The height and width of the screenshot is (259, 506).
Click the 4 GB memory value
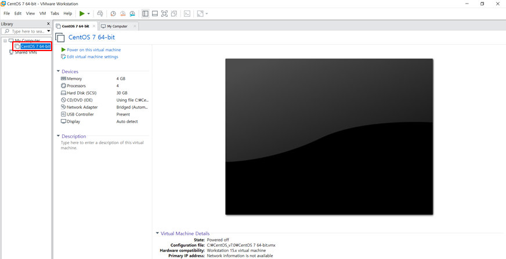click(x=121, y=79)
